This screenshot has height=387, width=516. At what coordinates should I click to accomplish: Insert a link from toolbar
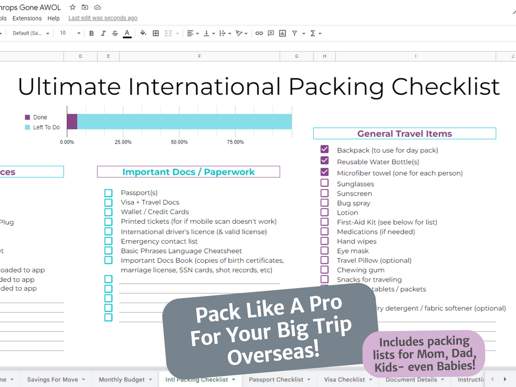coord(259,33)
